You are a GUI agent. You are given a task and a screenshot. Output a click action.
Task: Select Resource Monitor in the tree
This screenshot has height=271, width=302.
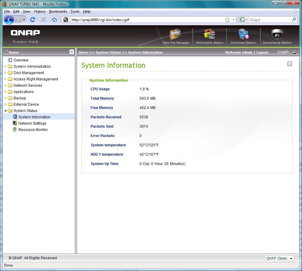[x=33, y=130]
